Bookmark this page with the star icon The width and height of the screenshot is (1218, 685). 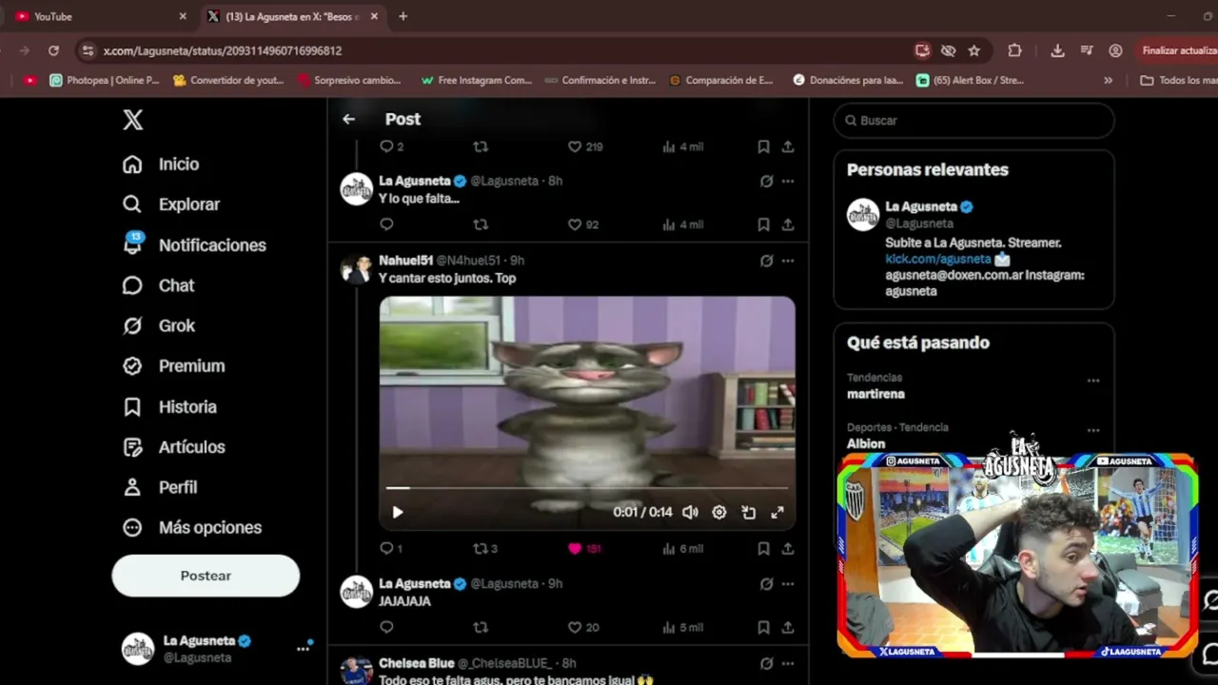[x=973, y=50]
